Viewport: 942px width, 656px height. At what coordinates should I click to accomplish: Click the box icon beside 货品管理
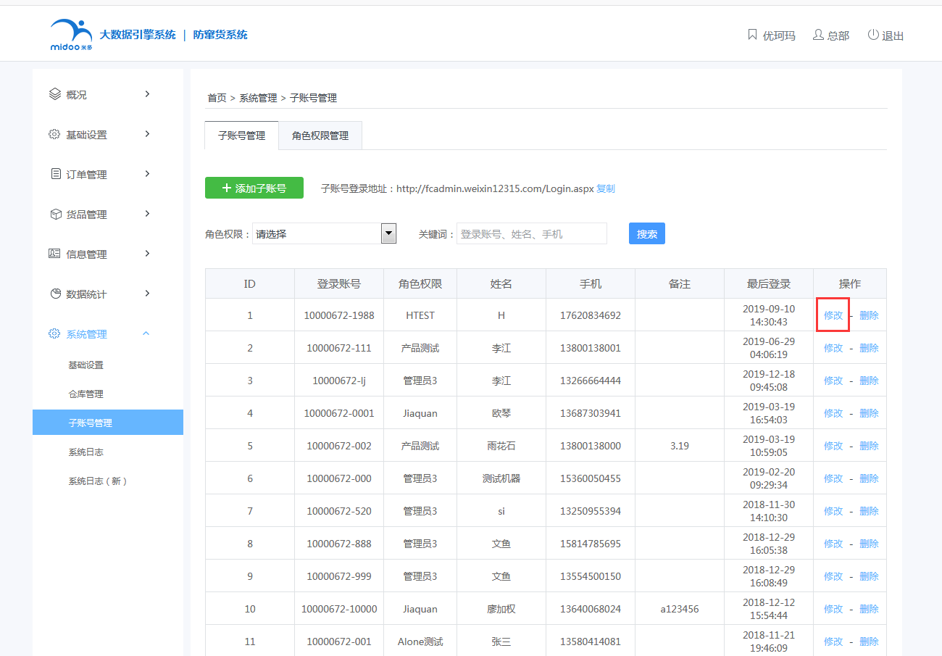[55, 214]
